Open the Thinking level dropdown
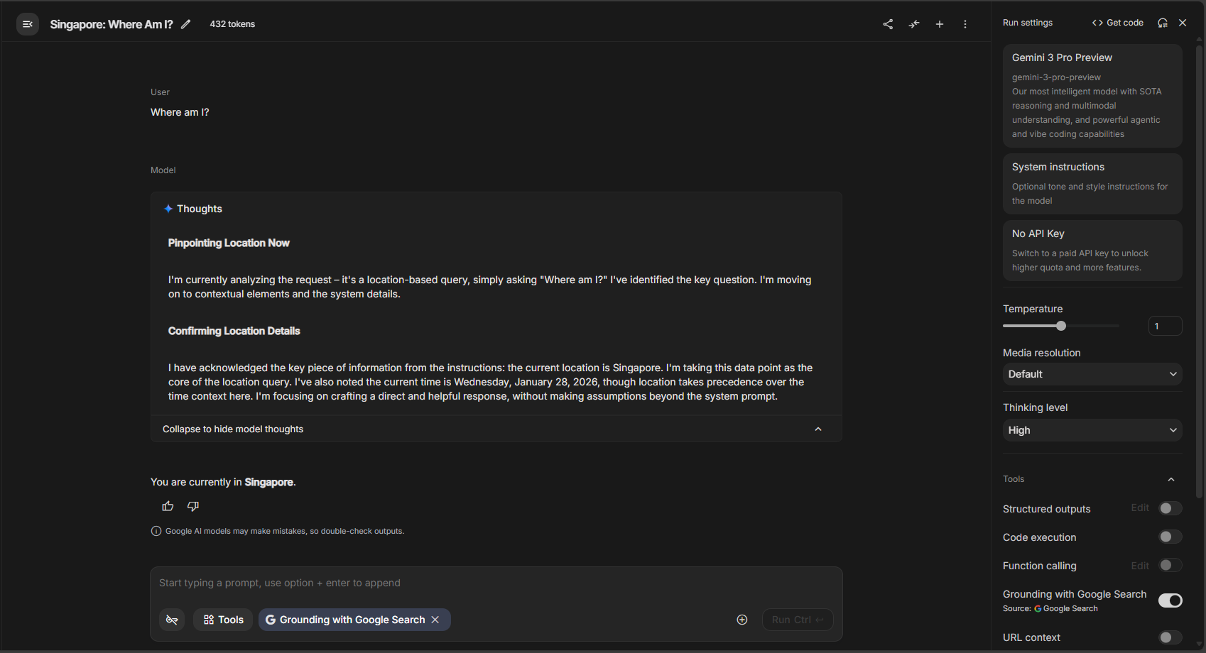This screenshot has width=1206, height=653. click(x=1092, y=430)
